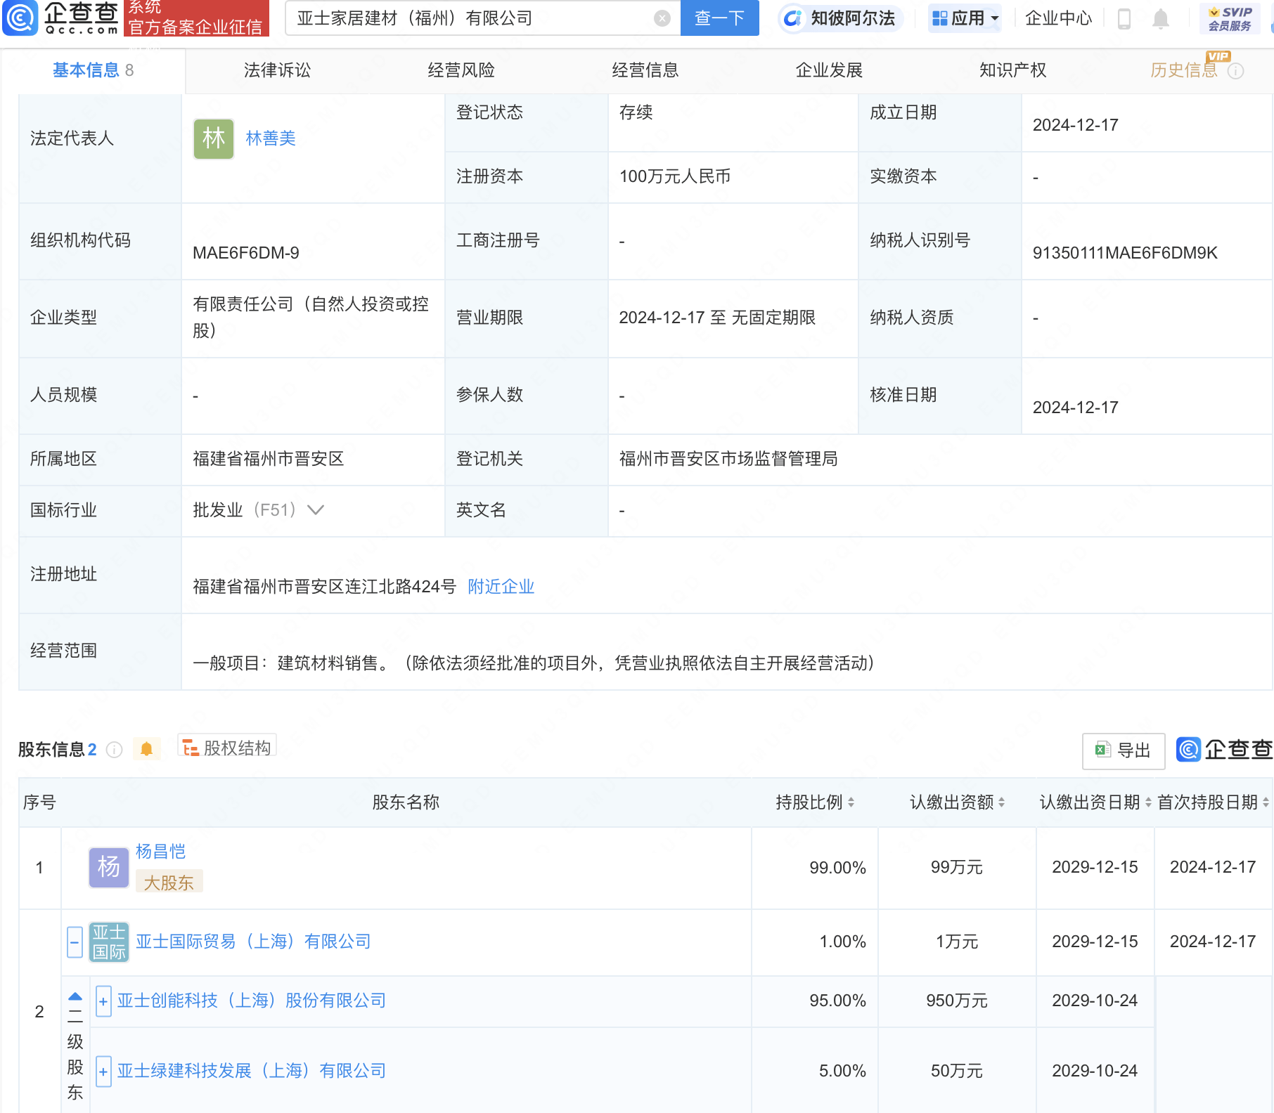Open 亚士创能科技(上海)股份有限公司 link
The height and width of the screenshot is (1113, 1274).
coord(252,1001)
